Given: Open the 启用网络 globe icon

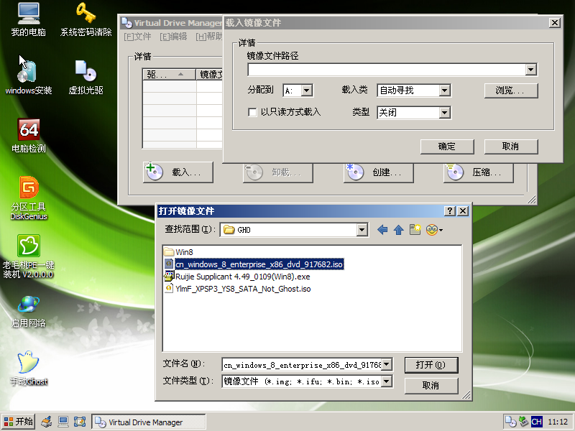Looking at the screenshot, I should pos(29,312).
